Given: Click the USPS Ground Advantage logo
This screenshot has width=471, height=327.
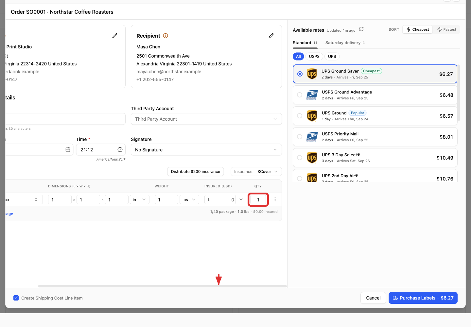Looking at the screenshot, I should click(312, 95).
